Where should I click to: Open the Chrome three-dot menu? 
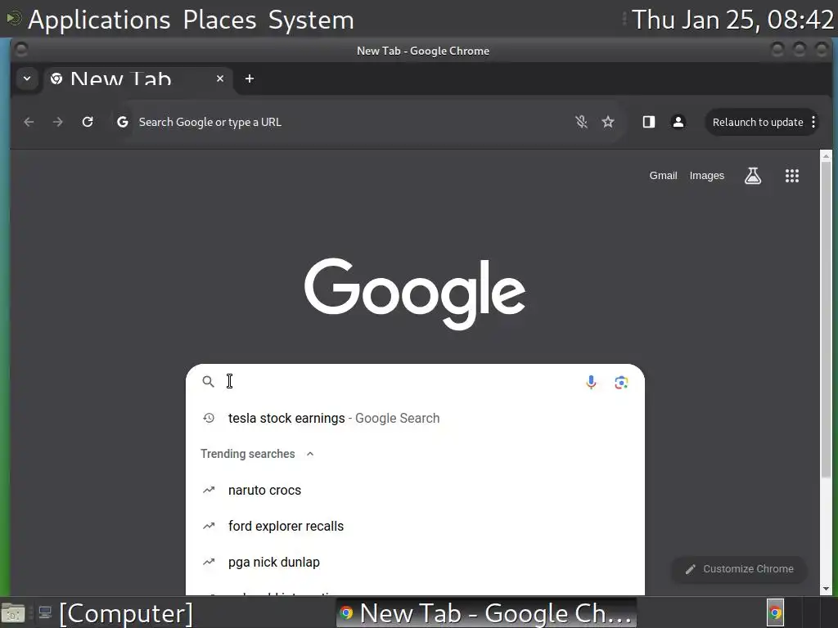coord(813,123)
